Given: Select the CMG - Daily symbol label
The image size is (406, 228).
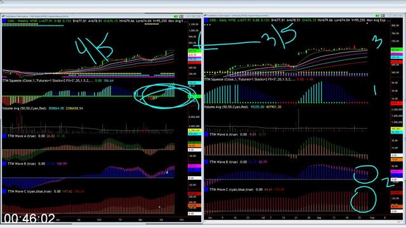Looking at the screenshot, I should (218, 20).
